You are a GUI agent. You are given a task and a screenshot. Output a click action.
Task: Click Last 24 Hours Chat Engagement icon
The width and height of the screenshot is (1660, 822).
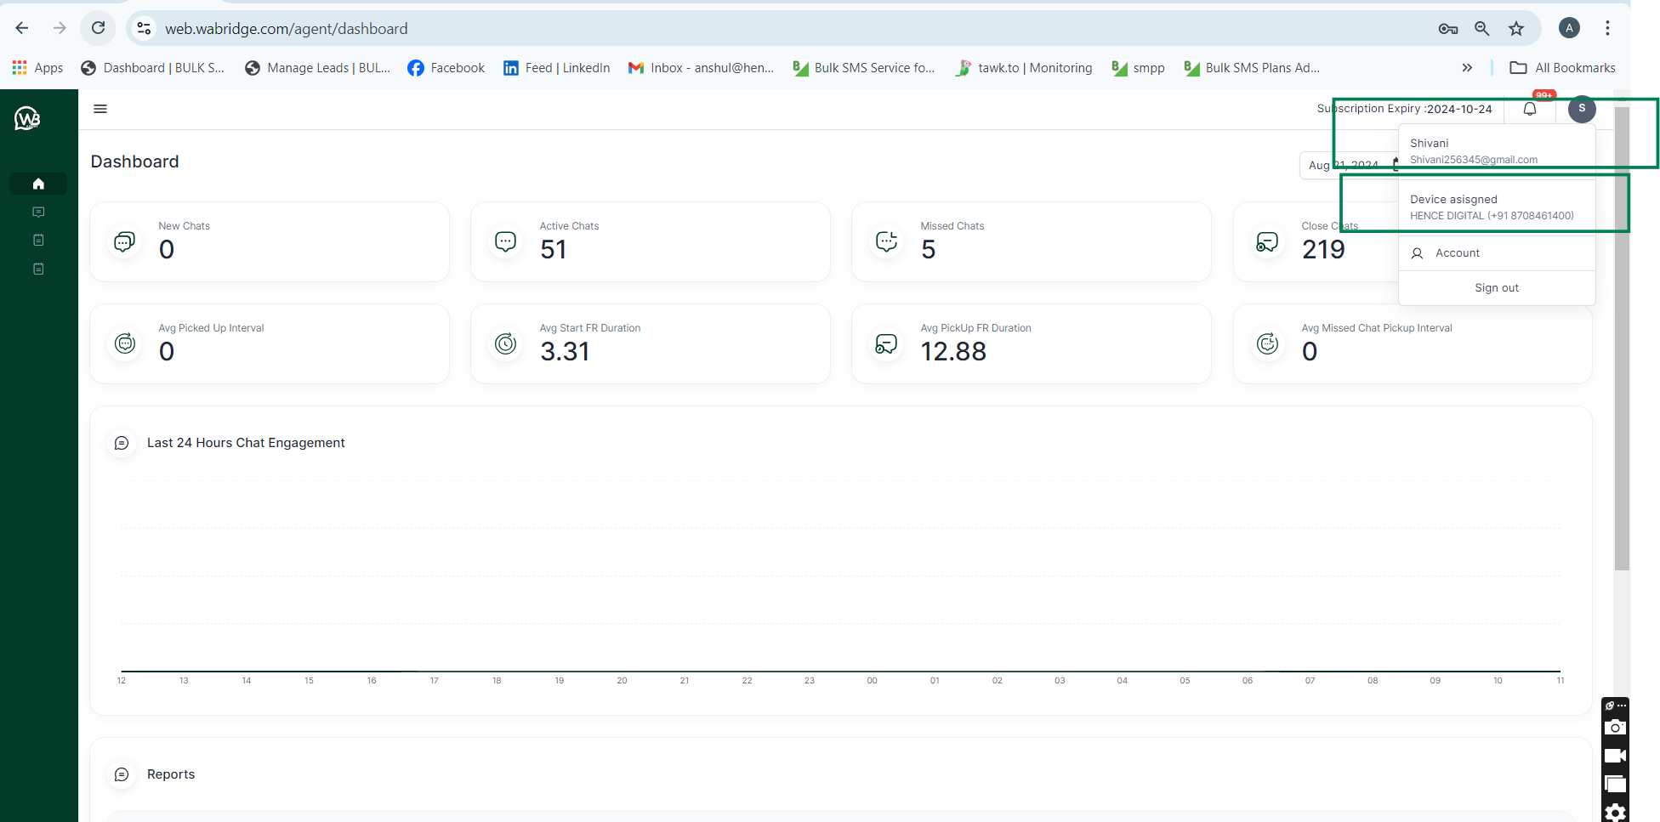[x=122, y=443]
